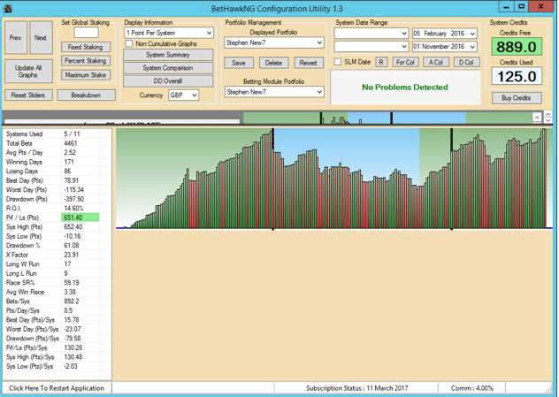Click into the Set Global Staking field
The image size is (559, 397).
coord(87,33)
